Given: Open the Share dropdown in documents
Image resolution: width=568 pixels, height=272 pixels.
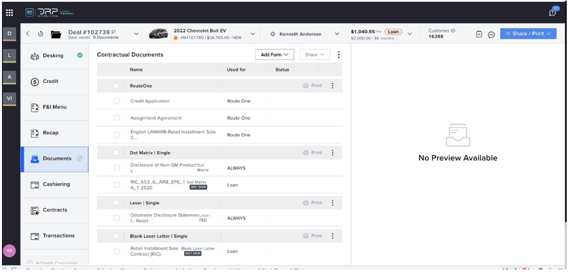Looking at the screenshot, I should [x=315, y=55].
